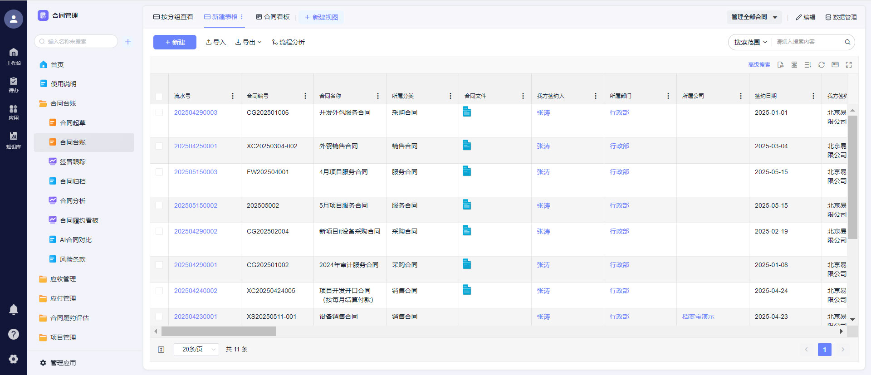871x375 pixels.
Task: Click the blue 新建 button
Action: pyautogui.click(x=175, y=42)
